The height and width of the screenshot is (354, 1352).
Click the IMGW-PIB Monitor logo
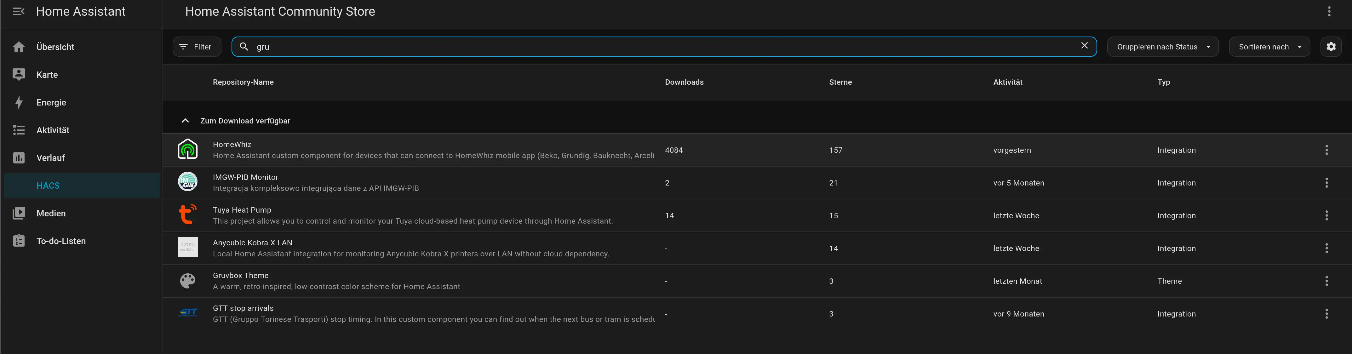tap(188, 182)
